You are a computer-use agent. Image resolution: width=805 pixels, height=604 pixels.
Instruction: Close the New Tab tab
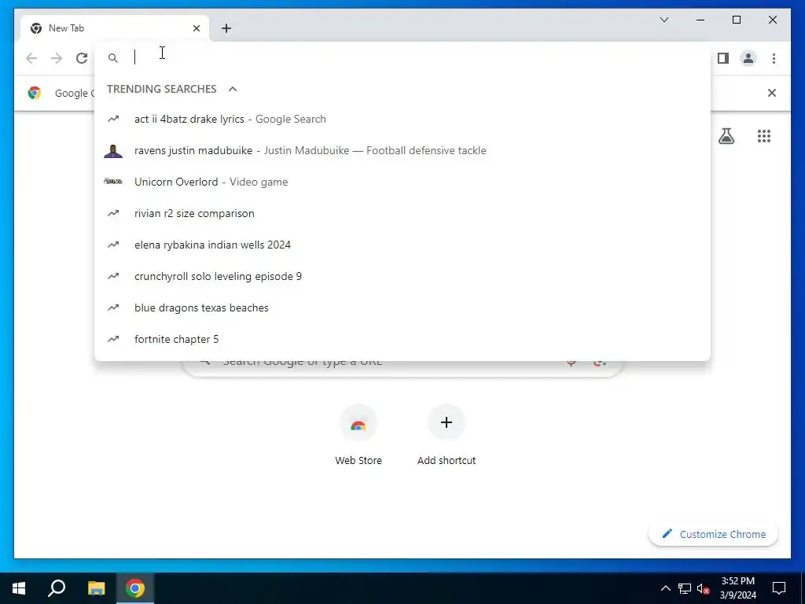point(196,28)
